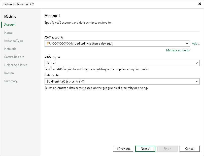Click the Account page heading
The width and height of the screenshot is (204, 156).
52,15
